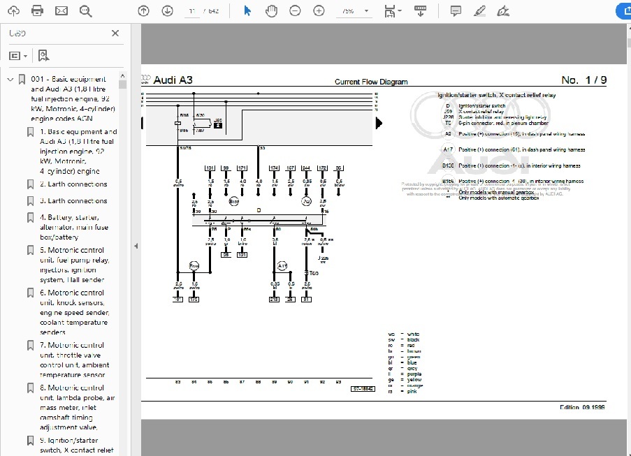631x456 pixels.
Task: Open bookmark 5. Motronic control unit, fuel pump relay
Action: click(x=75, y=265)
